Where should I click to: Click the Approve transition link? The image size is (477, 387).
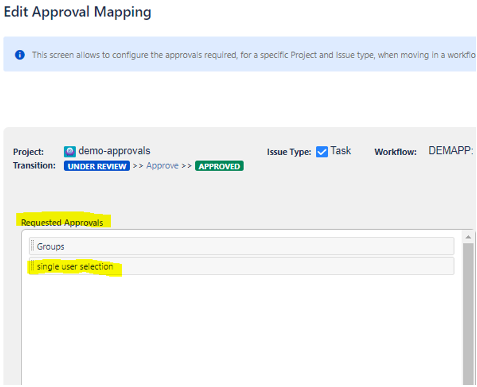tap(162, 166)
